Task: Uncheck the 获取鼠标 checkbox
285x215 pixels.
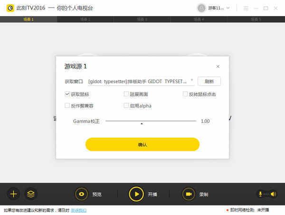Action: (67, 94)
